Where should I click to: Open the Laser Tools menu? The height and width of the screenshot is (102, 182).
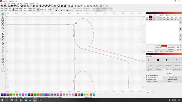[20, 3]
